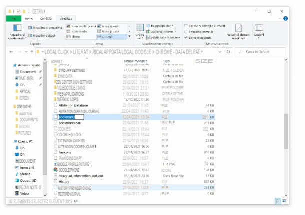Open Aggiungi colonne dropdown
This screenshot has height=215, width=305.
pyautogui.click(x=161, y=31)
